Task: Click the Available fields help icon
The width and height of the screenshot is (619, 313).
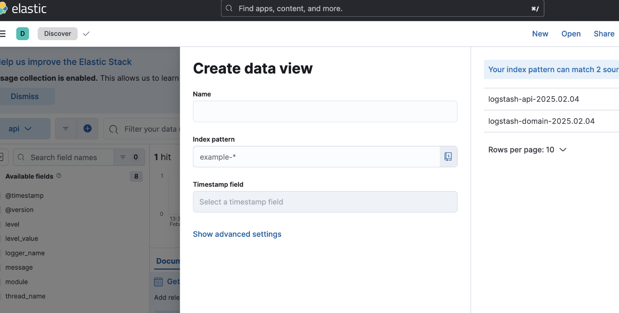Action: (59, 176)
